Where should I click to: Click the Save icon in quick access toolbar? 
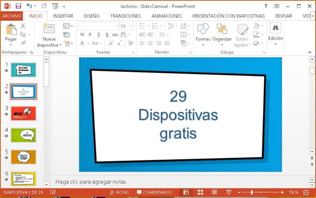coord(19,6)
